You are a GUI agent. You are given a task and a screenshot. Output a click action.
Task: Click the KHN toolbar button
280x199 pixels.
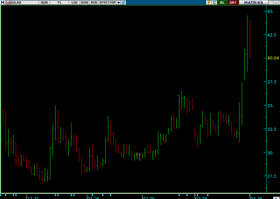coord(85,3)
